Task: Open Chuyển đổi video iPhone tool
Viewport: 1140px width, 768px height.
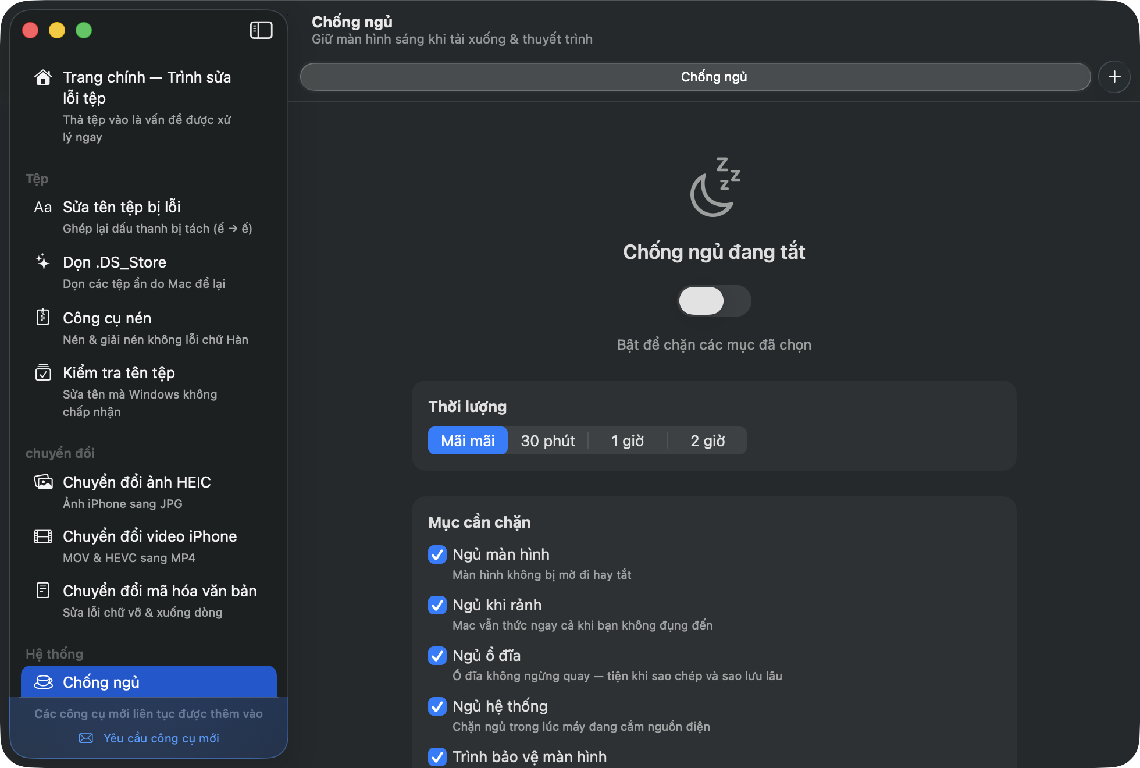Action: pos(149,546)
